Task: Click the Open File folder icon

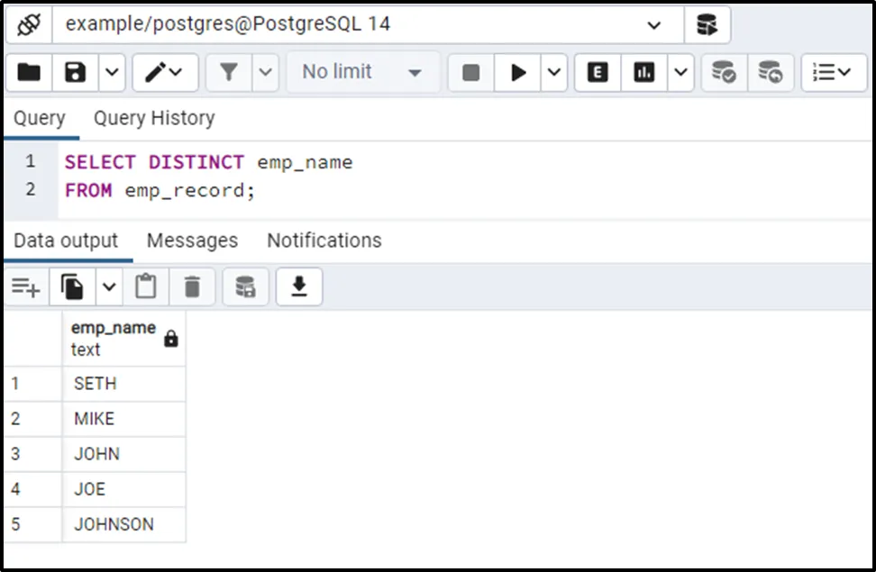Action: pyautogui.click(x=30, y=72)
